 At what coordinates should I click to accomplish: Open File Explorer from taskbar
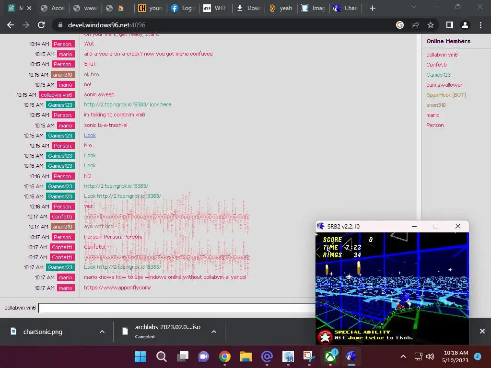tap(246, 356)
